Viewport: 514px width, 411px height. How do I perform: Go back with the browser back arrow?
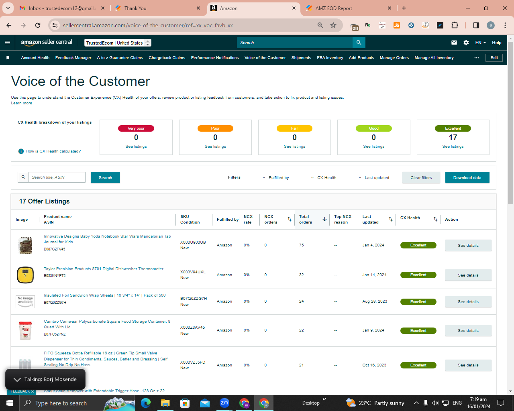coord(9,25)
